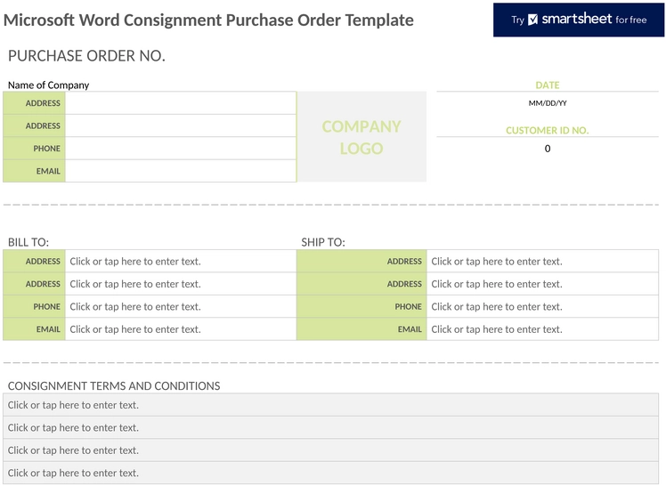Click the Smartsheet checkmark logo icon
This screenshot has width=666, height=486.
(532, 20)
